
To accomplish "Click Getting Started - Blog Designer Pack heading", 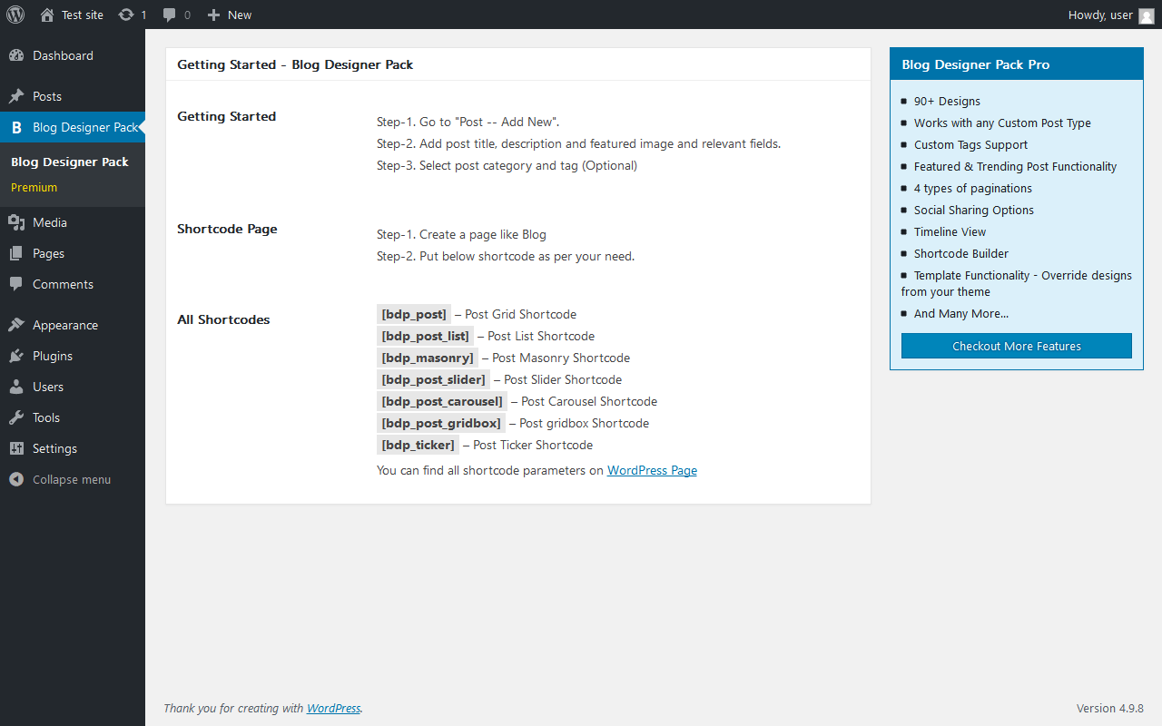I will (x=295, y=64).
